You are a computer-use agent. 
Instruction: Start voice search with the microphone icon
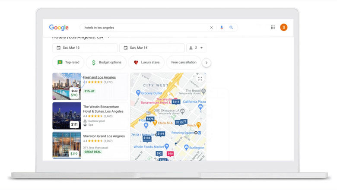222,28
